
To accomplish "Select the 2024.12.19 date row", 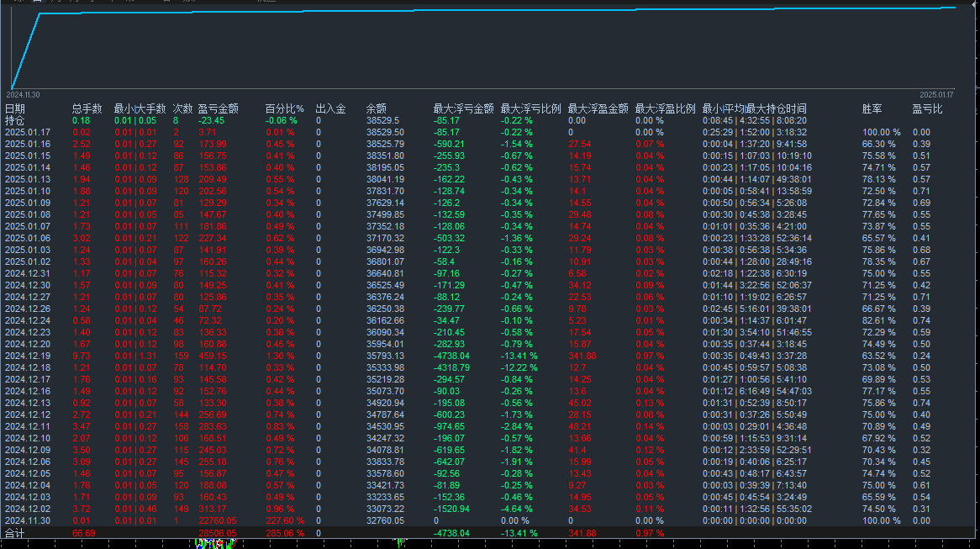I will click(x=28, y=356).
